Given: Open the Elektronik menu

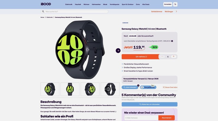Looking at the screenshot, I should click(69, 4).
